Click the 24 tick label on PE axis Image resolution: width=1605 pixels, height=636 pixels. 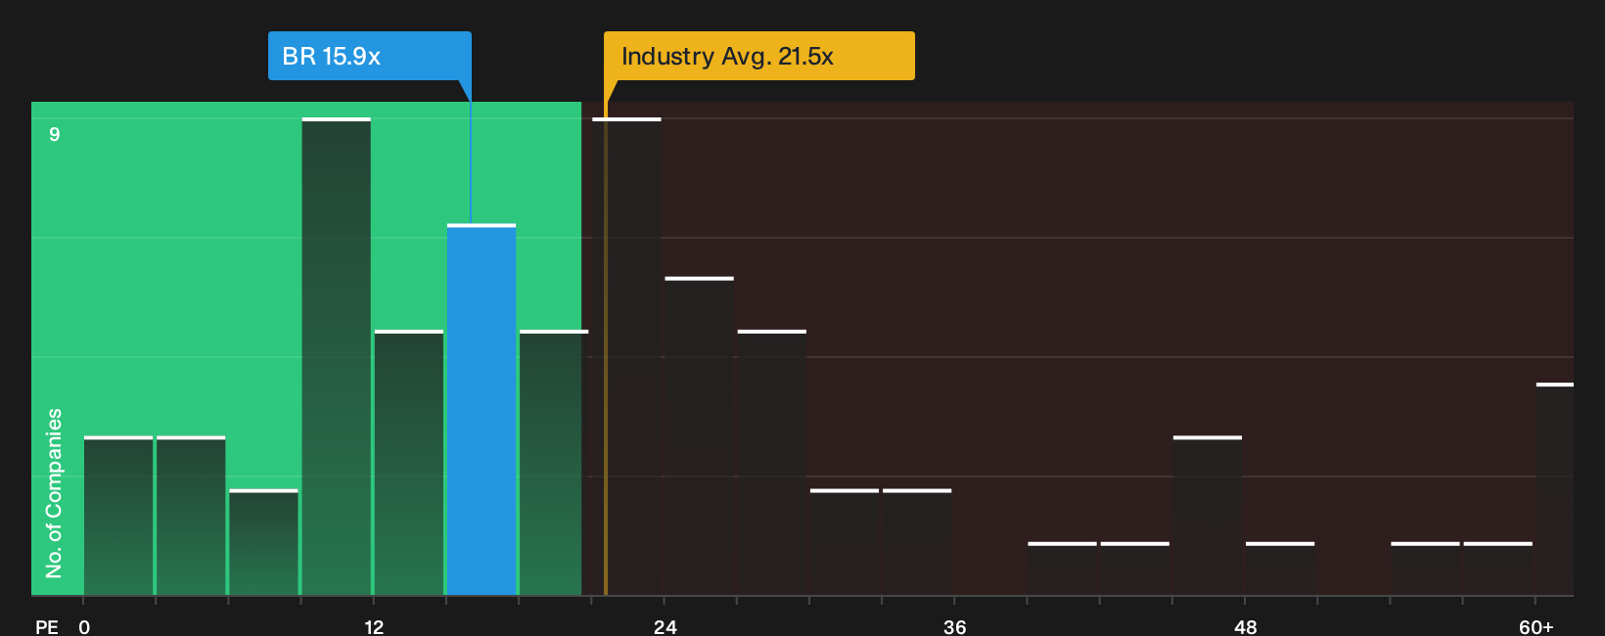[x=665, y=626]
